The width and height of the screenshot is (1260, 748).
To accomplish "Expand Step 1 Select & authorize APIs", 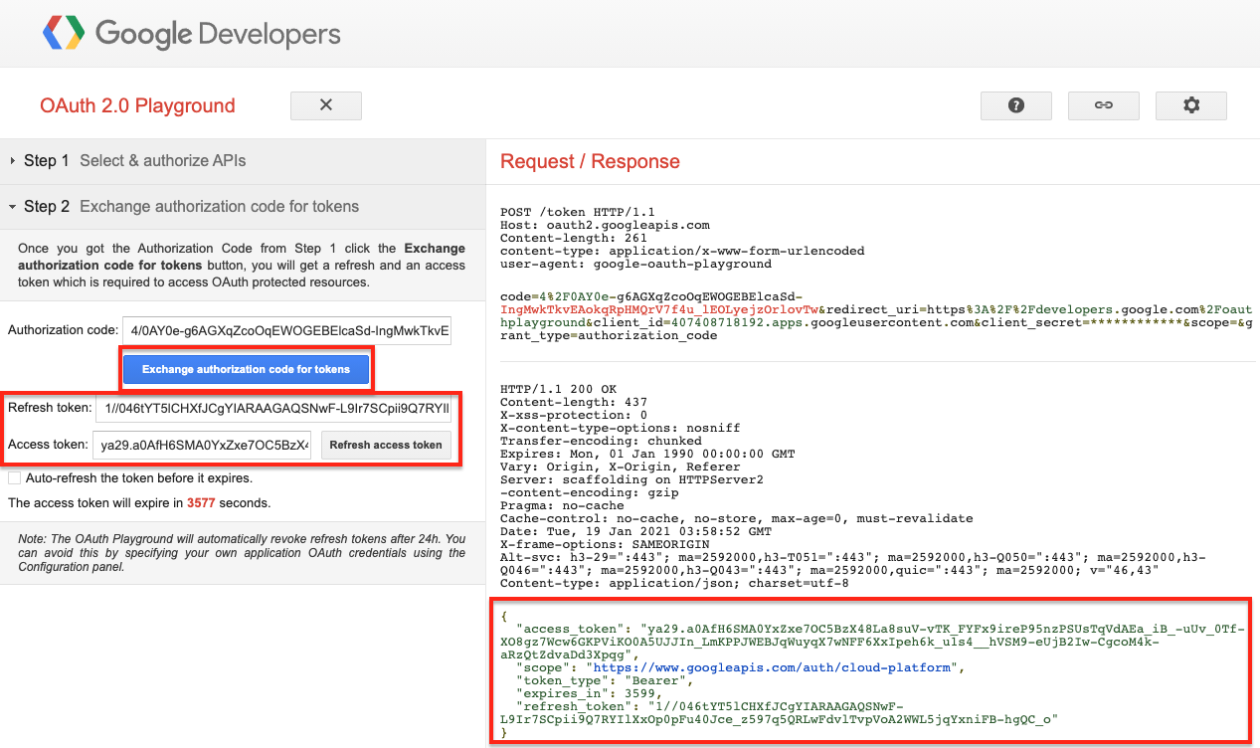I will [243, 161].
